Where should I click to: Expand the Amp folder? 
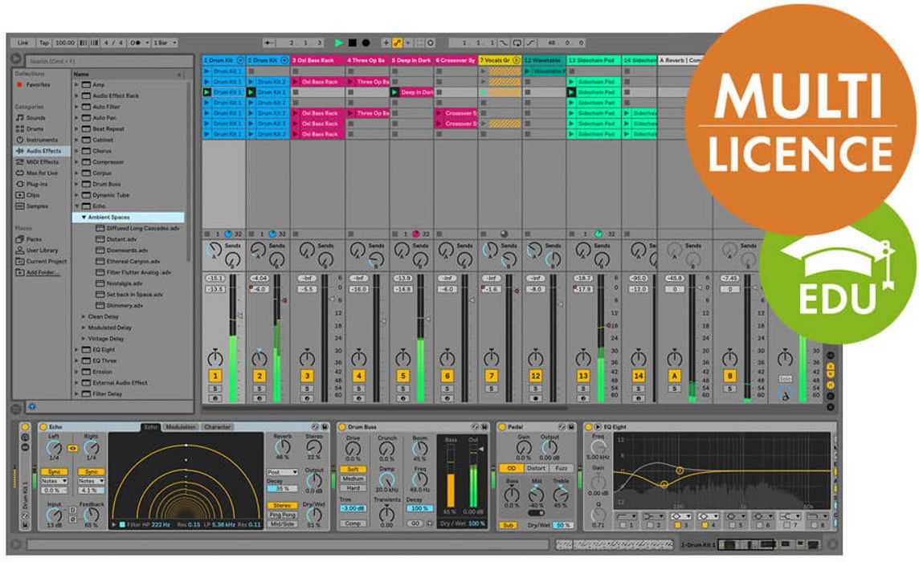[x=77, y=85]
